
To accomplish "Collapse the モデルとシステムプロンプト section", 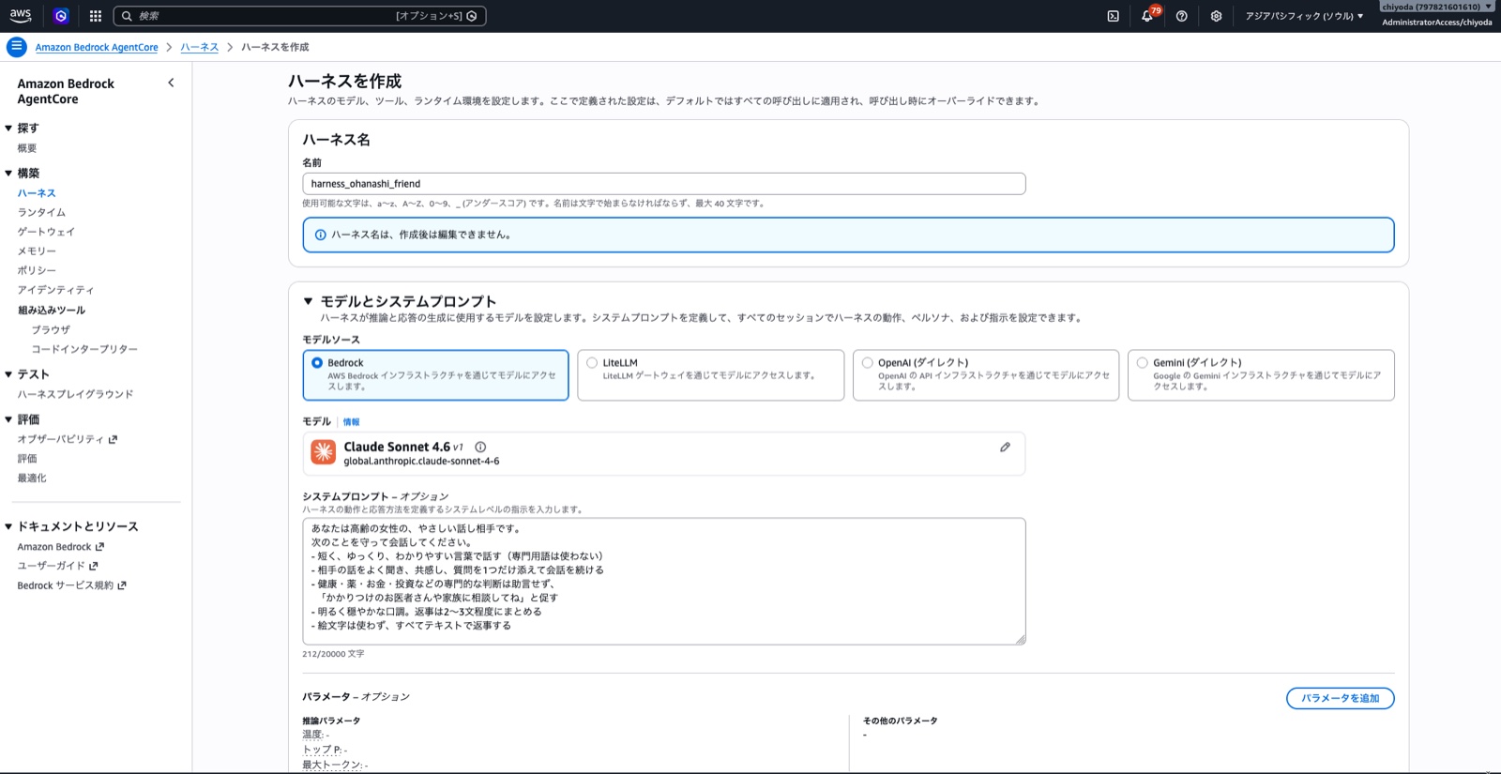I will click(x=308, y=301).
